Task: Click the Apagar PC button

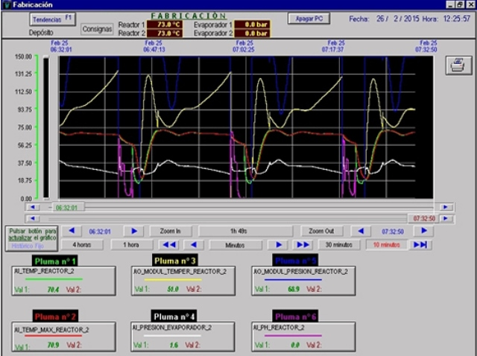Action: click(x=309, y=19)
